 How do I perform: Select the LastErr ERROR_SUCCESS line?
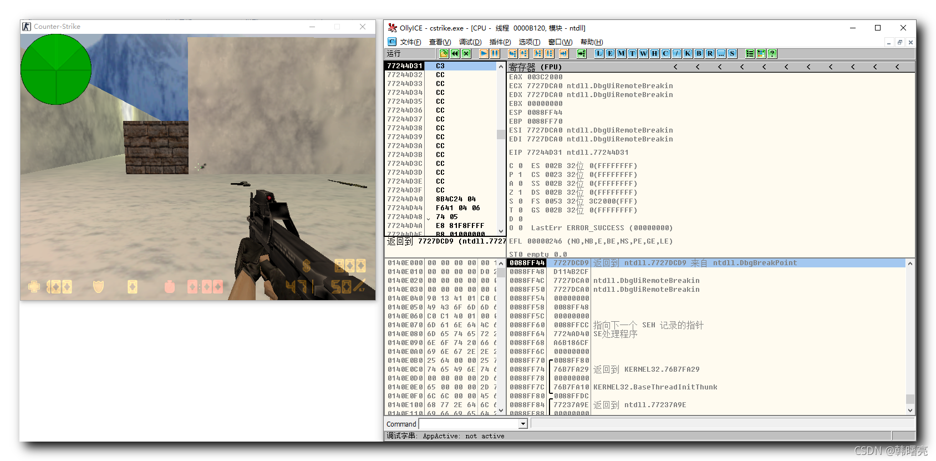coord(602,228)
